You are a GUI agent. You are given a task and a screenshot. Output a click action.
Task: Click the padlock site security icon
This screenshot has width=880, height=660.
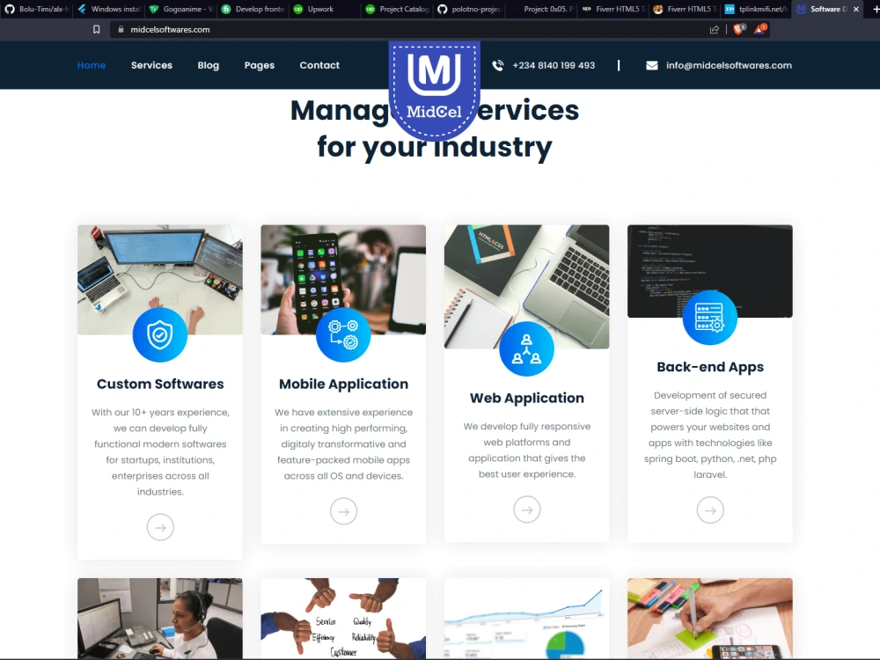(121, 29)
